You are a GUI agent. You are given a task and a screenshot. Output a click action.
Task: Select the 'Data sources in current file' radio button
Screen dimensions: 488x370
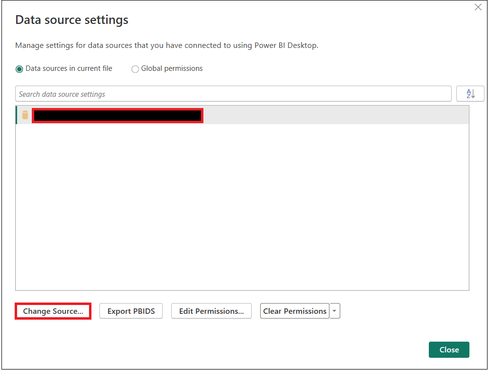20,69
